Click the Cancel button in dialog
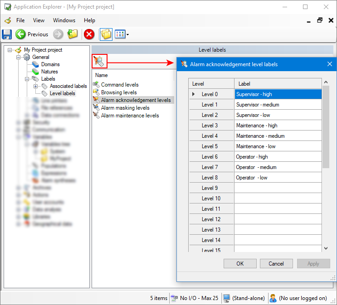The height and width of the screenshot is (305, 337). pos(276,264)
